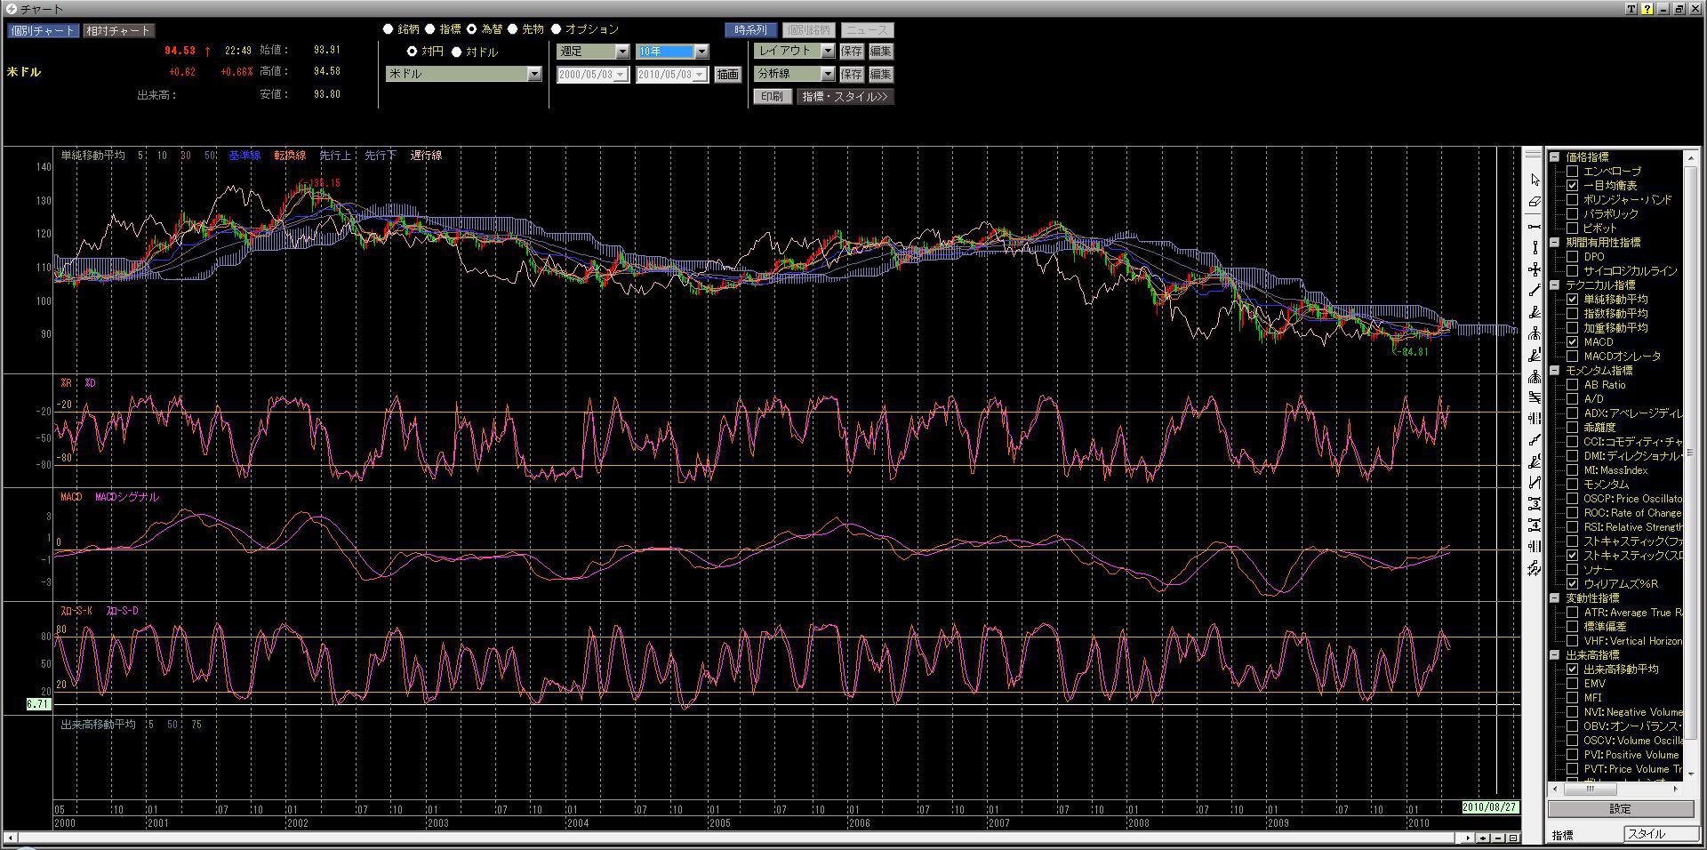
Task: Open the 米ドル currency dropdown
Action: pos(533,75)
